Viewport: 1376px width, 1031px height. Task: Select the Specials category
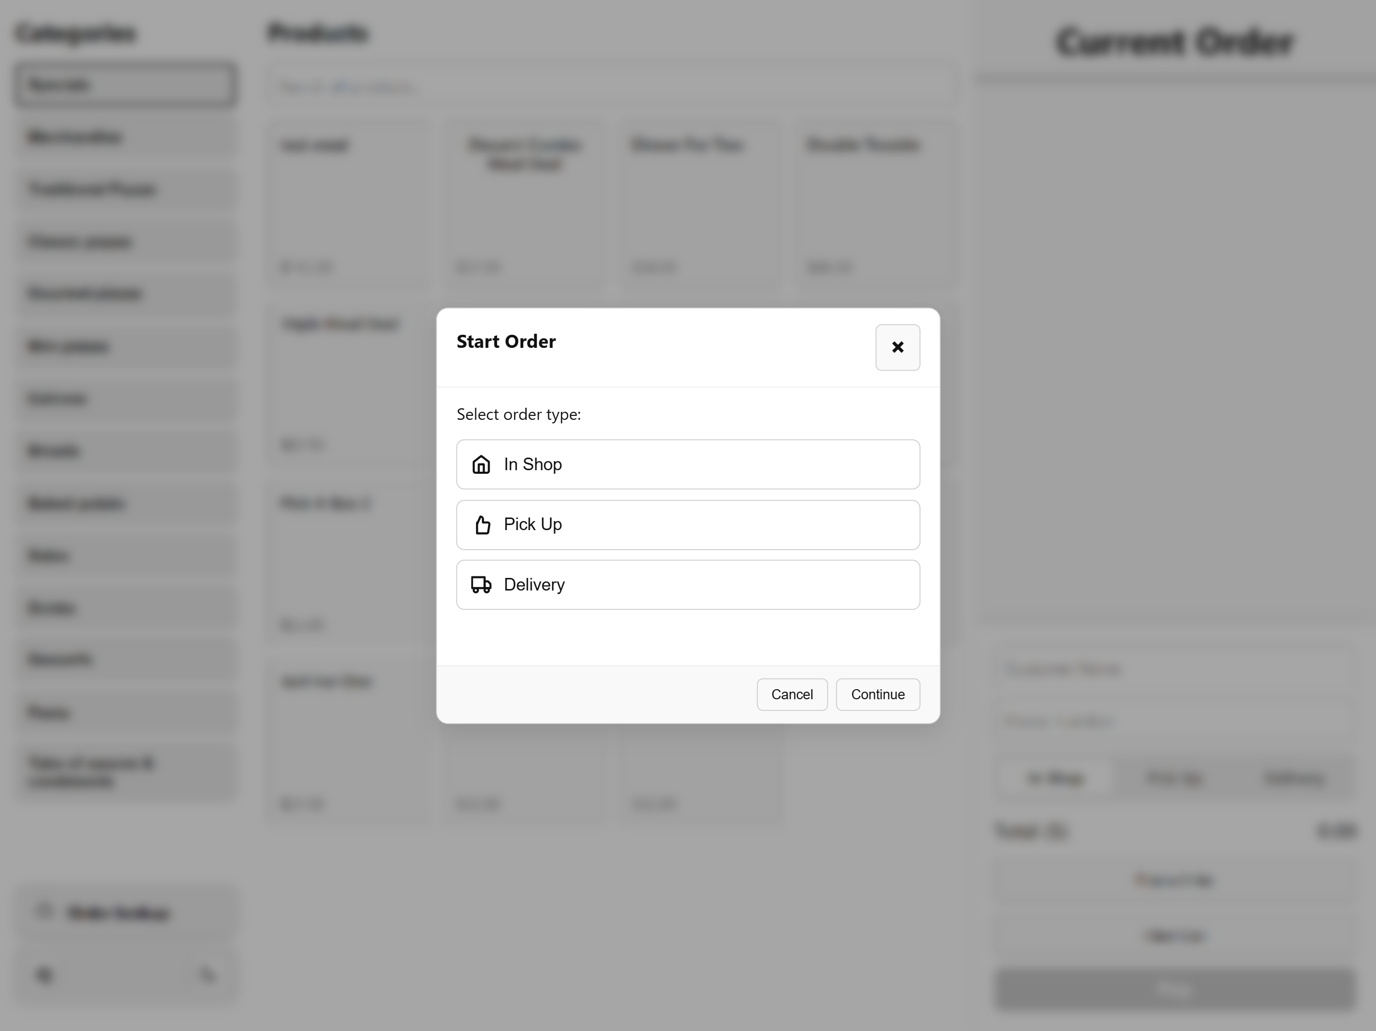point(124,85)
